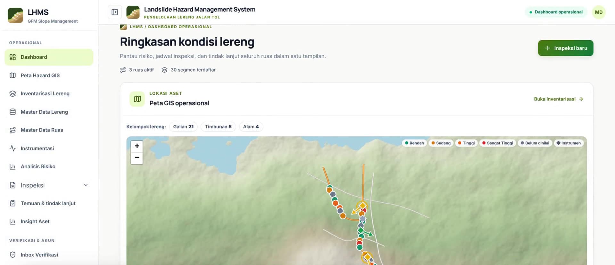
Task: Click the Inventarisasi Lereng layers icon
Action: pyautogui.click(x=12, y=93)
